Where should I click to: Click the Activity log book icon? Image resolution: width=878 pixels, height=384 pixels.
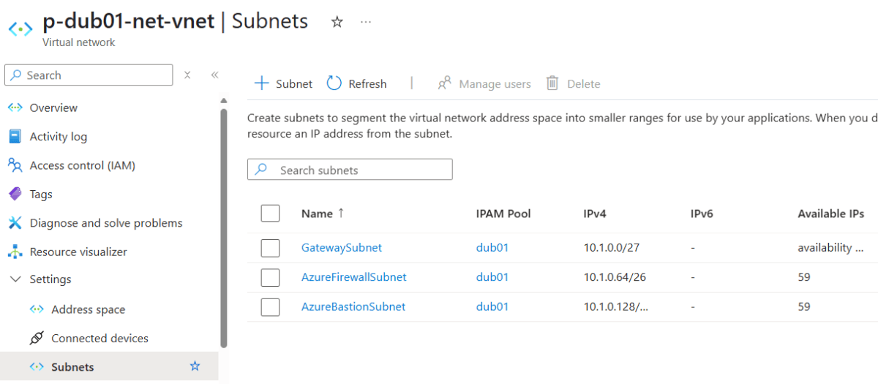15,137
